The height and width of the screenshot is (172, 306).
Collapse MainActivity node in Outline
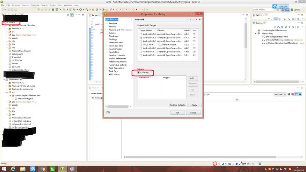tap(256, 33)
